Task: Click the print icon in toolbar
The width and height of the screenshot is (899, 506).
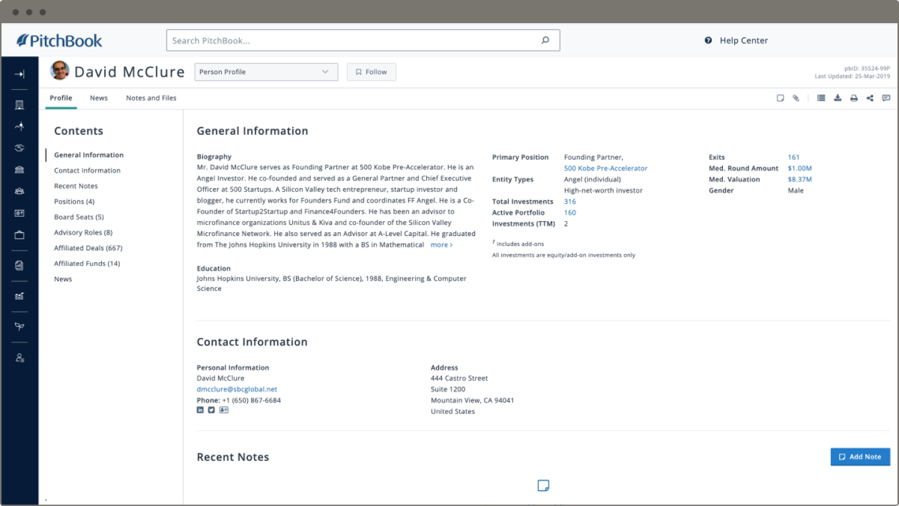Action: tap(854, 98)
